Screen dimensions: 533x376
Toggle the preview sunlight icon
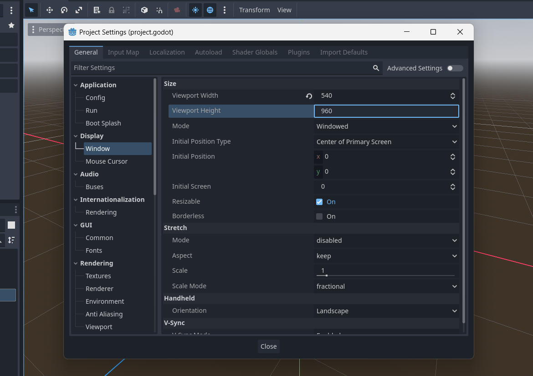(x=195, y=10)
